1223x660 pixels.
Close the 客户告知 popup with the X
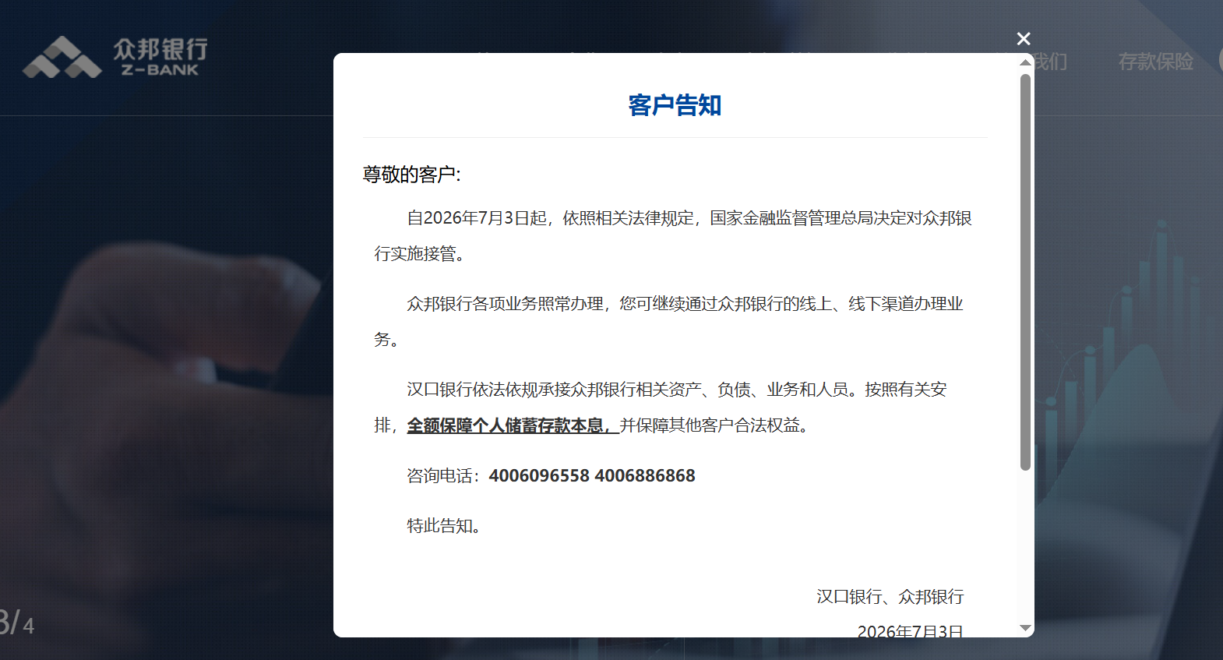[1024, 39]
